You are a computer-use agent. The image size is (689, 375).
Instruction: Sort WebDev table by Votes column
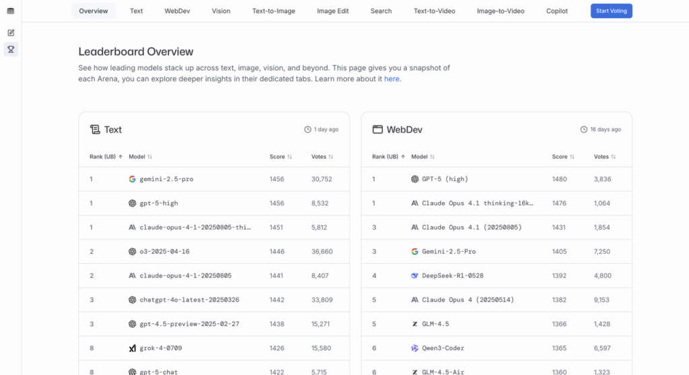(605, 156)
